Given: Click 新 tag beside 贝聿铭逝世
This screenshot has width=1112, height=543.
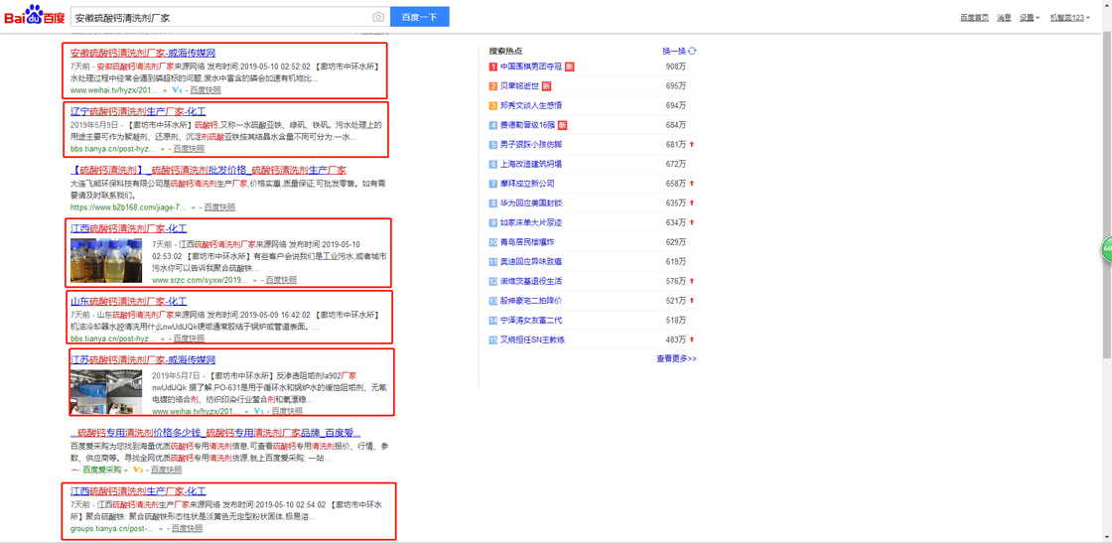Looking at the screenshot, I should pos(546,86).
